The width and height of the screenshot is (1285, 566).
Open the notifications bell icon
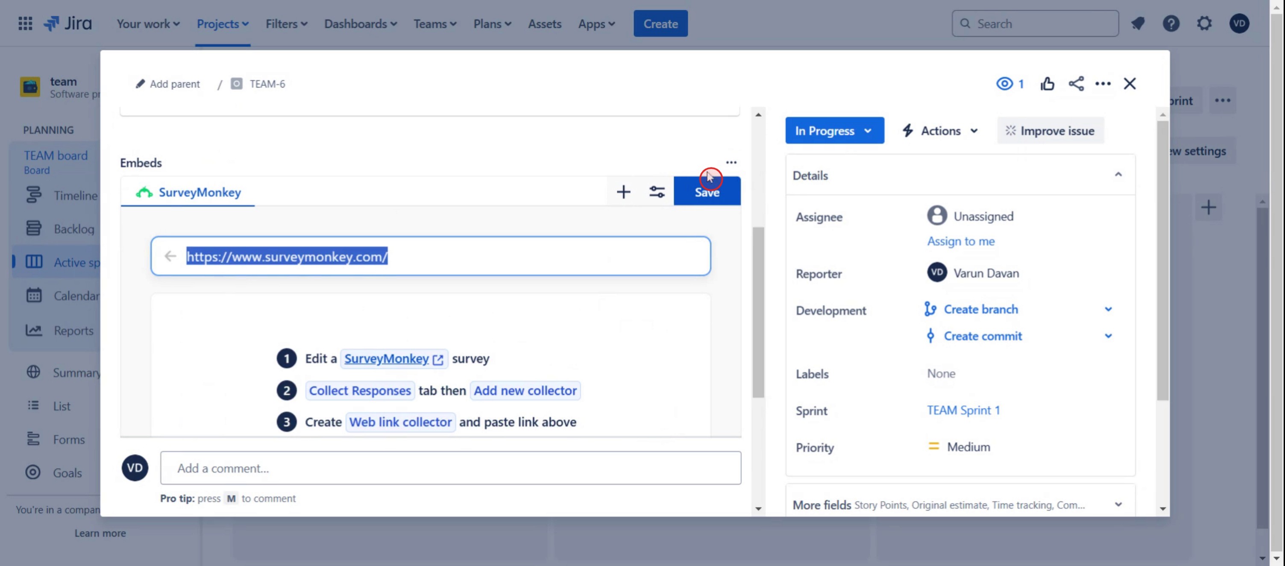(x=1137, y=23)
